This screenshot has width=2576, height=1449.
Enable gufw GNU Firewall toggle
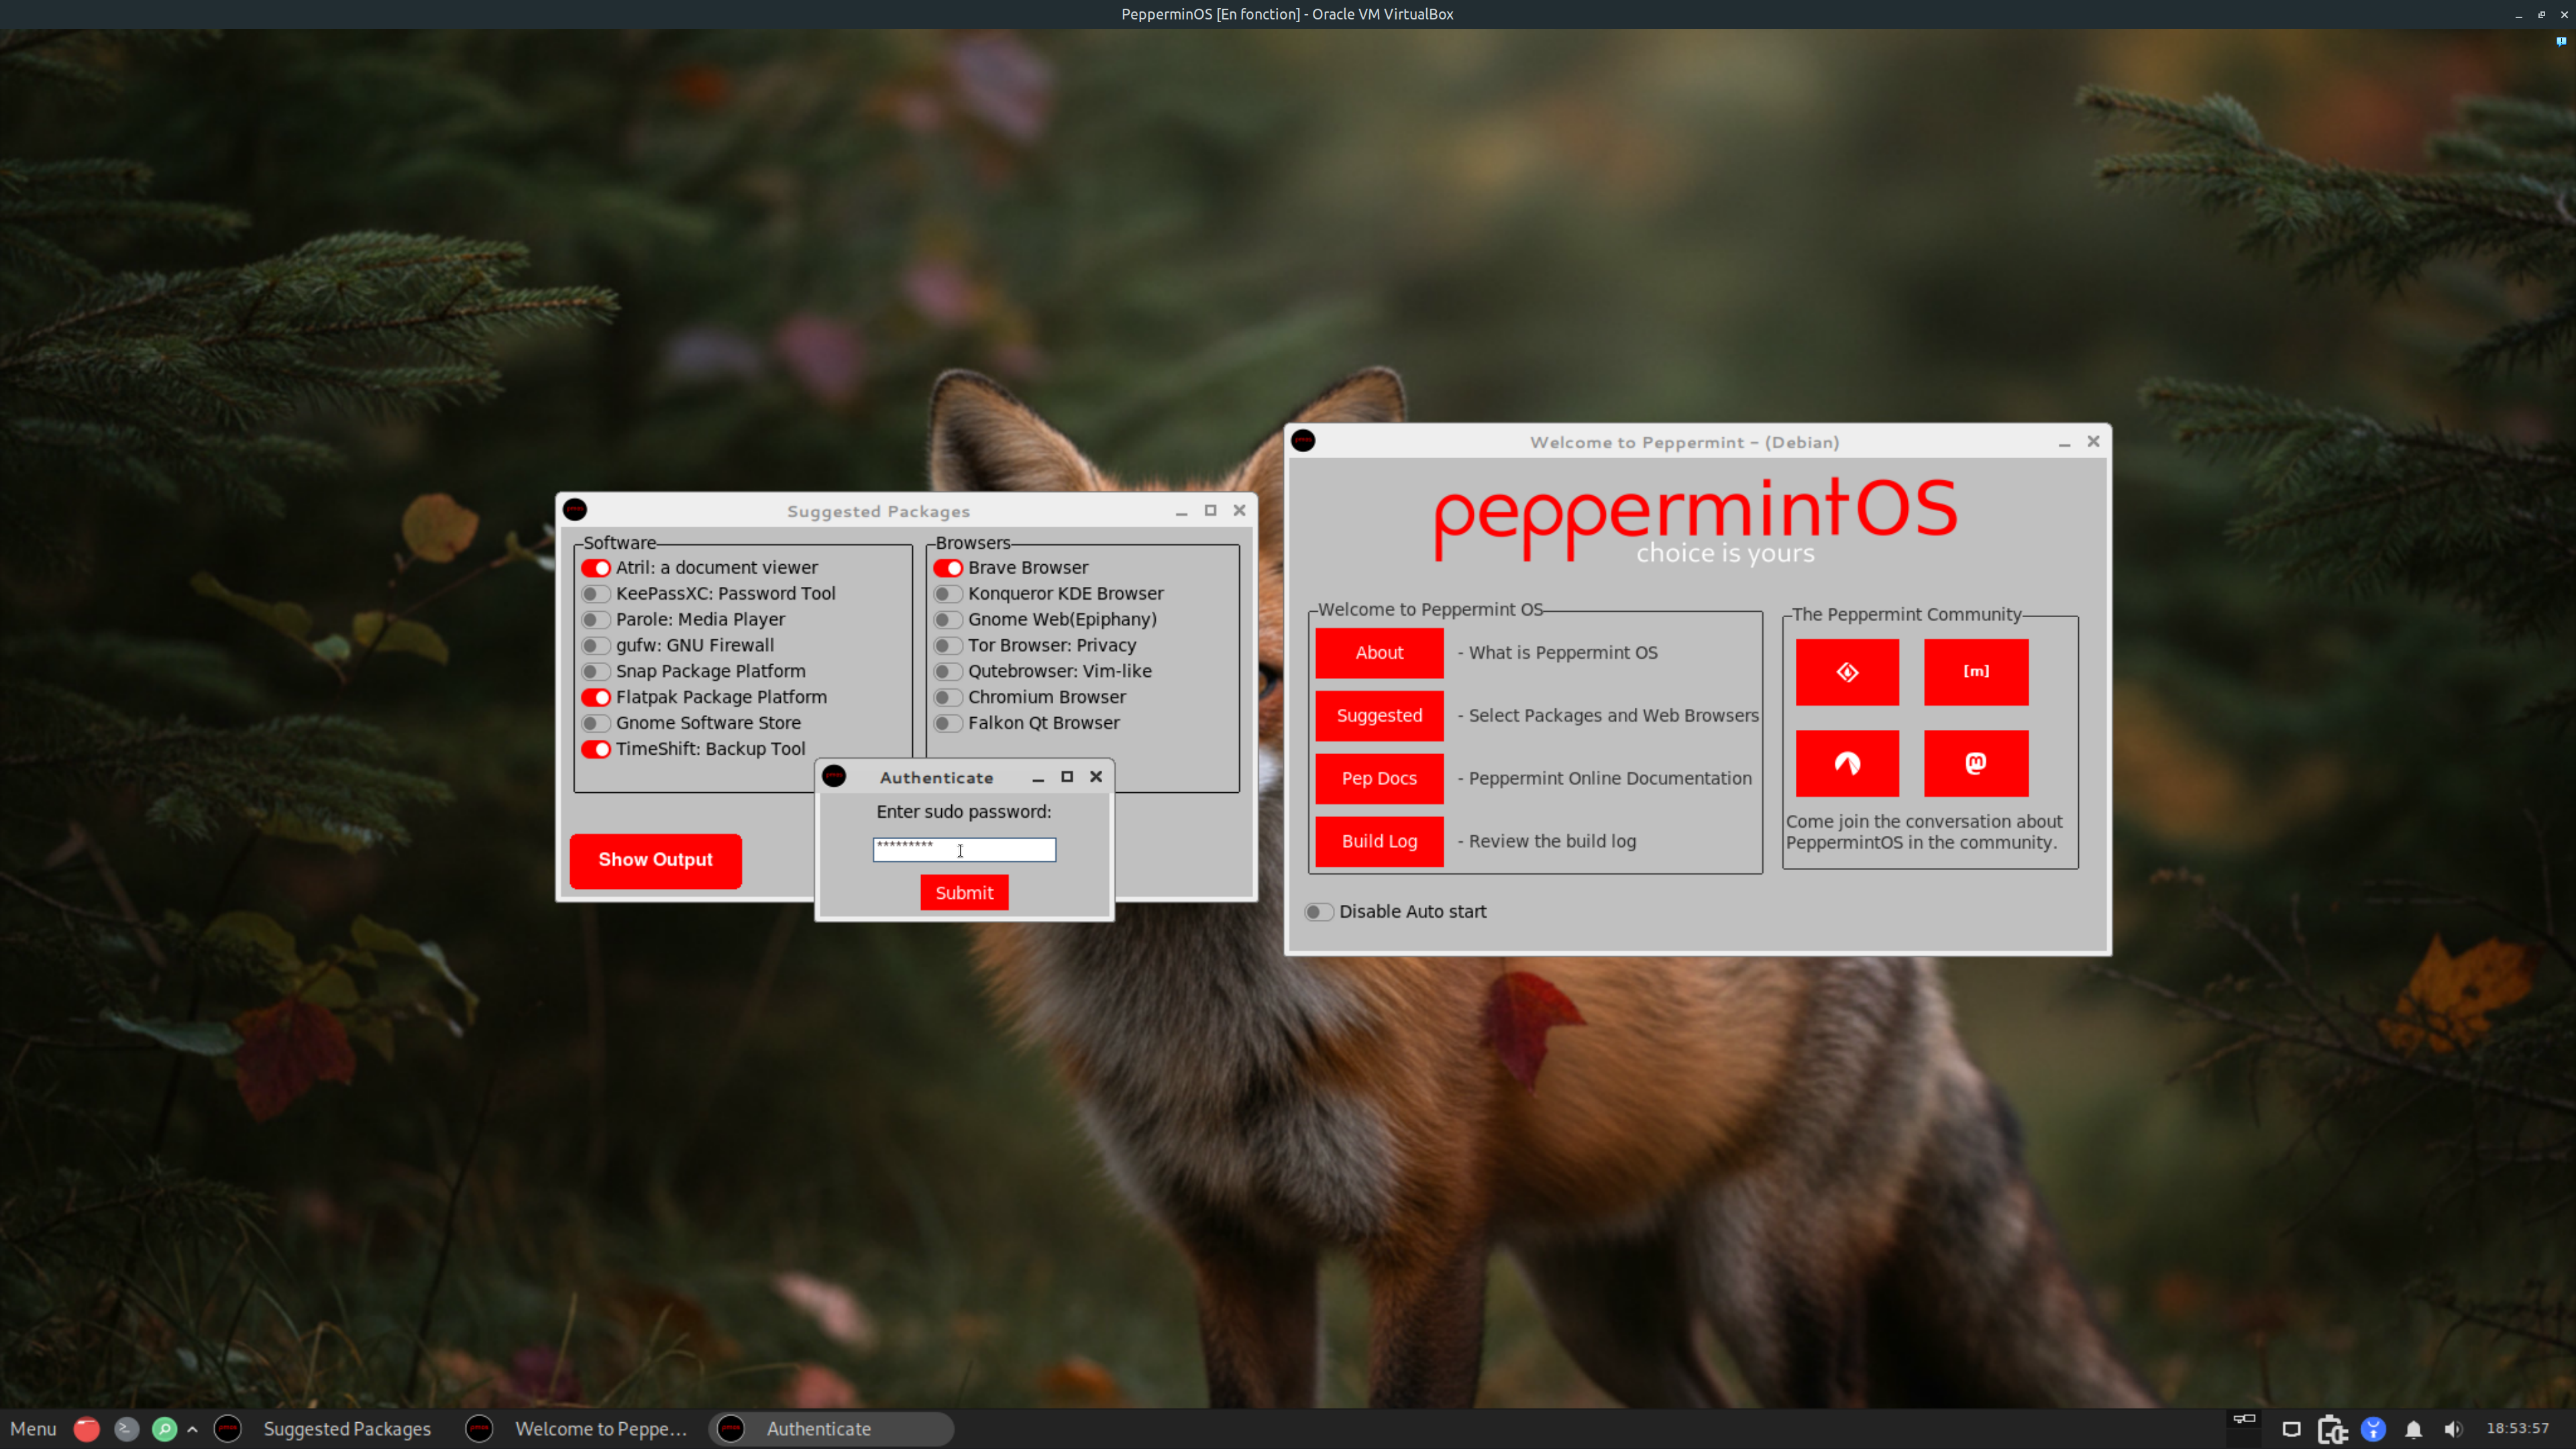point(596,646)
